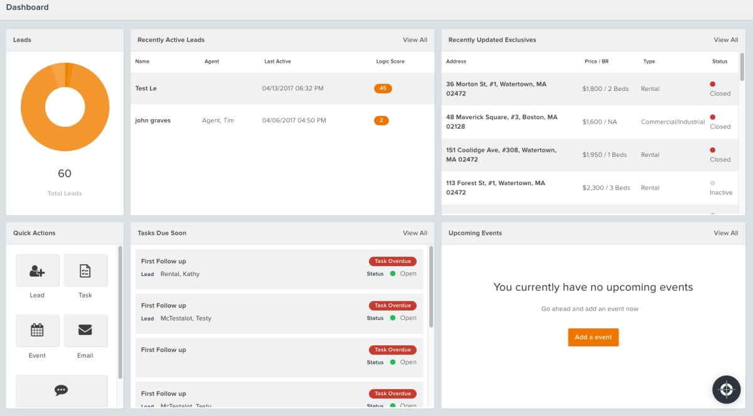Screen dimensions: 753x416
Task: Open the Lead quick action icon
Action: [37, 270]
